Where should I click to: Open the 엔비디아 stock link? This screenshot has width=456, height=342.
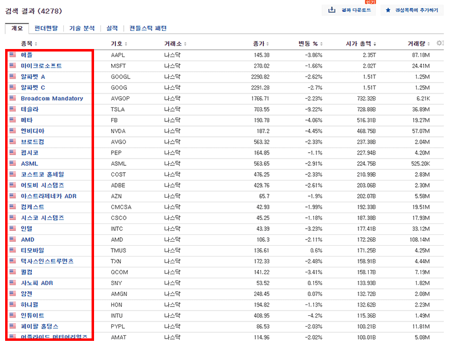[x=32, y=131]
